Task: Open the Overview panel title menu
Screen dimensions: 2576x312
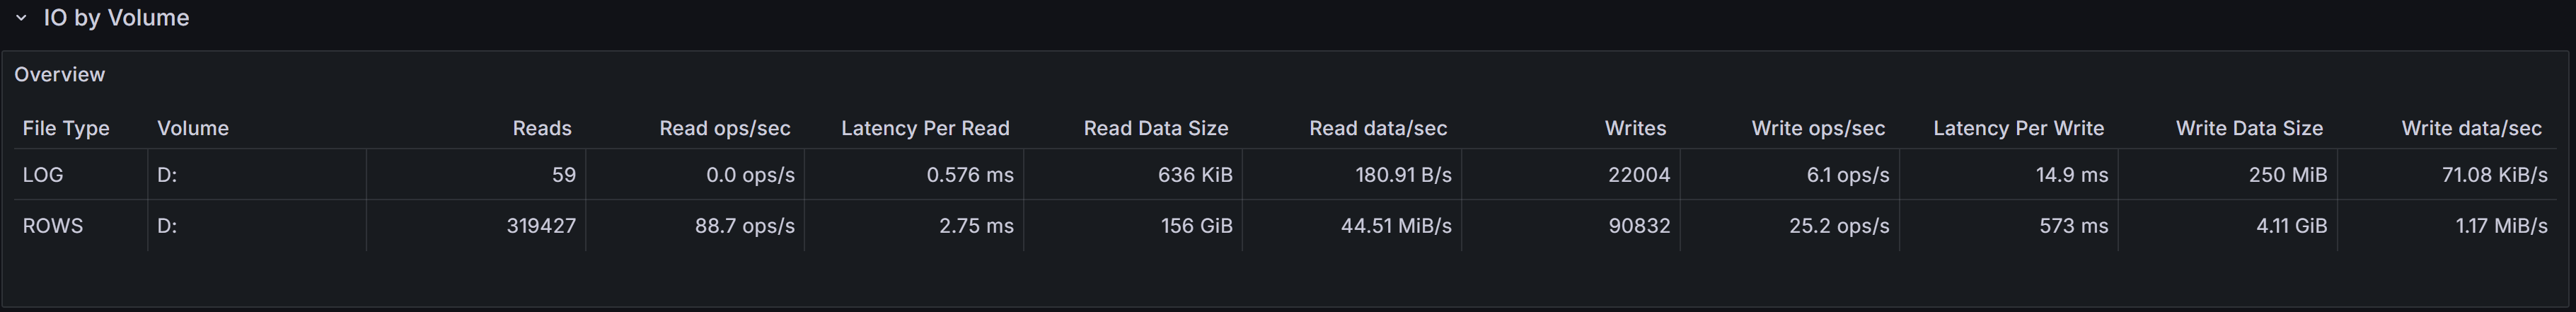Action: click(x=59, y=75)
